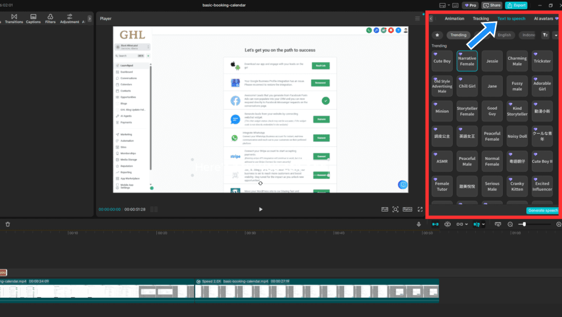Image resolution: width=562 pixels, height=317 pixels.
Task: Click the Generate speech button
Action: (x=542, y=210)
